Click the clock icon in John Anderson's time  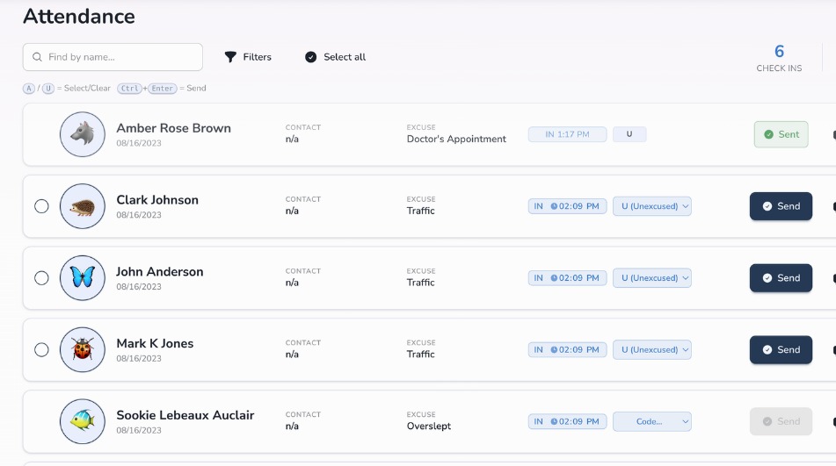[x=554, y=278]
